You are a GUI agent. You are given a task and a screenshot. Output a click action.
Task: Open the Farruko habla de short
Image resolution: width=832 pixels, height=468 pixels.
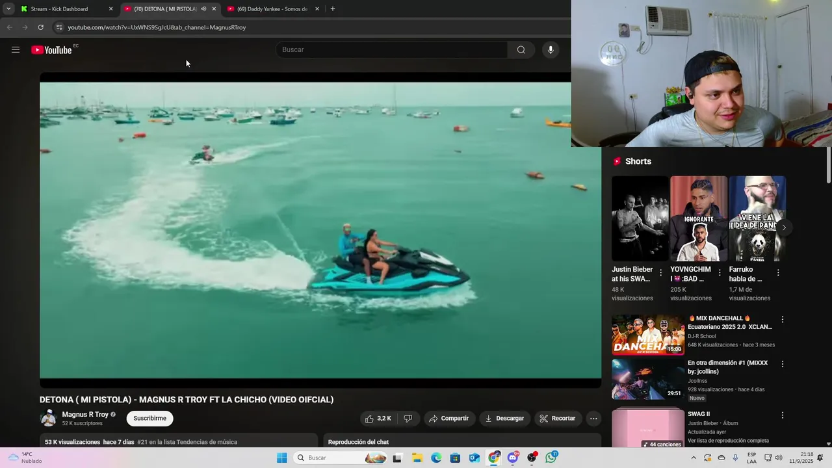point(757,218)
